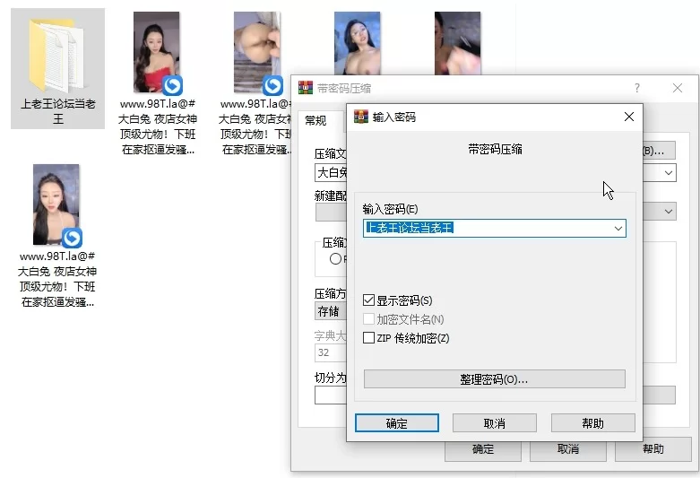Screen dimensions: 700x478
Task: Open the profile dropdown below 新建配置
Action: click(669, 212)
